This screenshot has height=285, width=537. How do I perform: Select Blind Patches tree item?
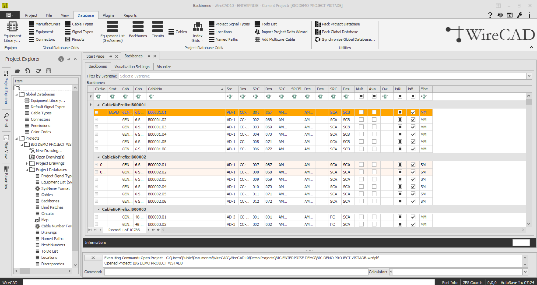tap(52, 207)
